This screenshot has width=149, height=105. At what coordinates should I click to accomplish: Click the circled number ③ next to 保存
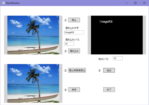[x=65, y=90]
